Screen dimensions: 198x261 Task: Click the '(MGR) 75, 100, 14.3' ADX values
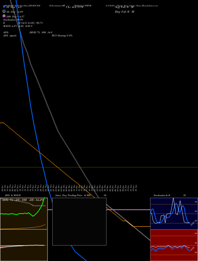(x=41, y=32)
